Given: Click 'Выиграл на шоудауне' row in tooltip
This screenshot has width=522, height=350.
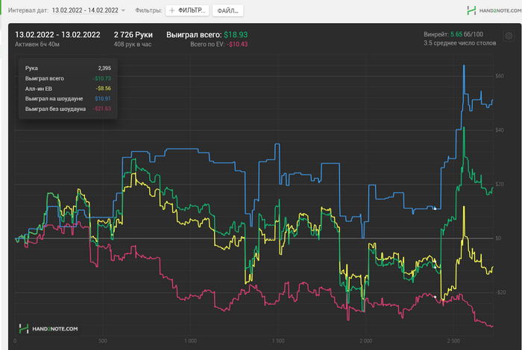Looking at the screenshot, I should [68, 98].
